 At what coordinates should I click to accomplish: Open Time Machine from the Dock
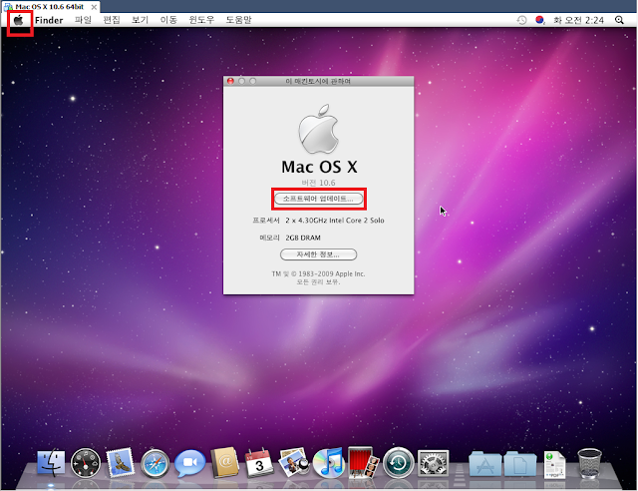(x=399, y=463)
